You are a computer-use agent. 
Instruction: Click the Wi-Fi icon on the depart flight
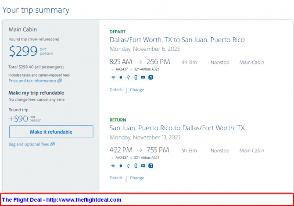[x=113, y=77]
